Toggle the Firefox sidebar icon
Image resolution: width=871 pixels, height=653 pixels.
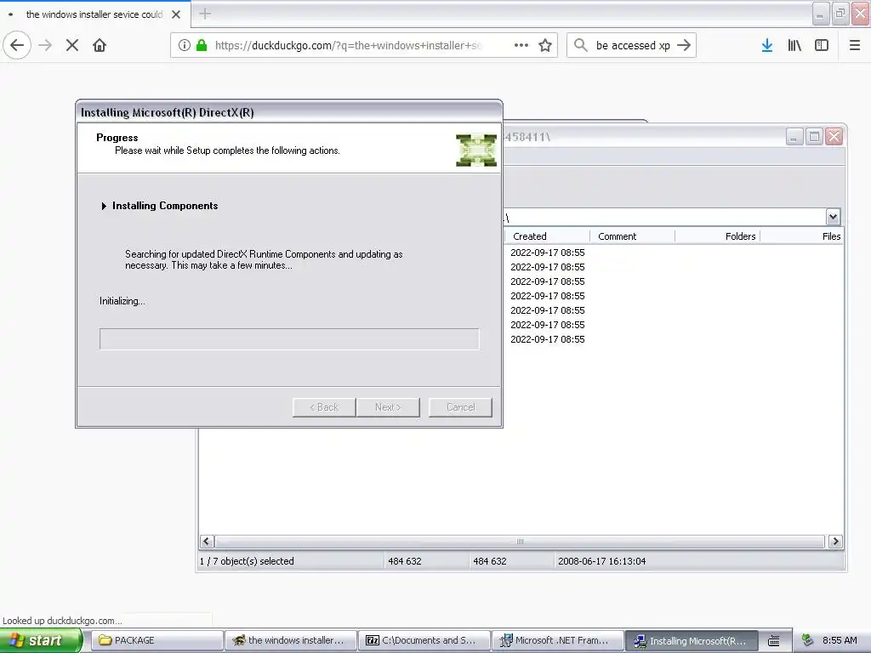(x=822, y=45)
